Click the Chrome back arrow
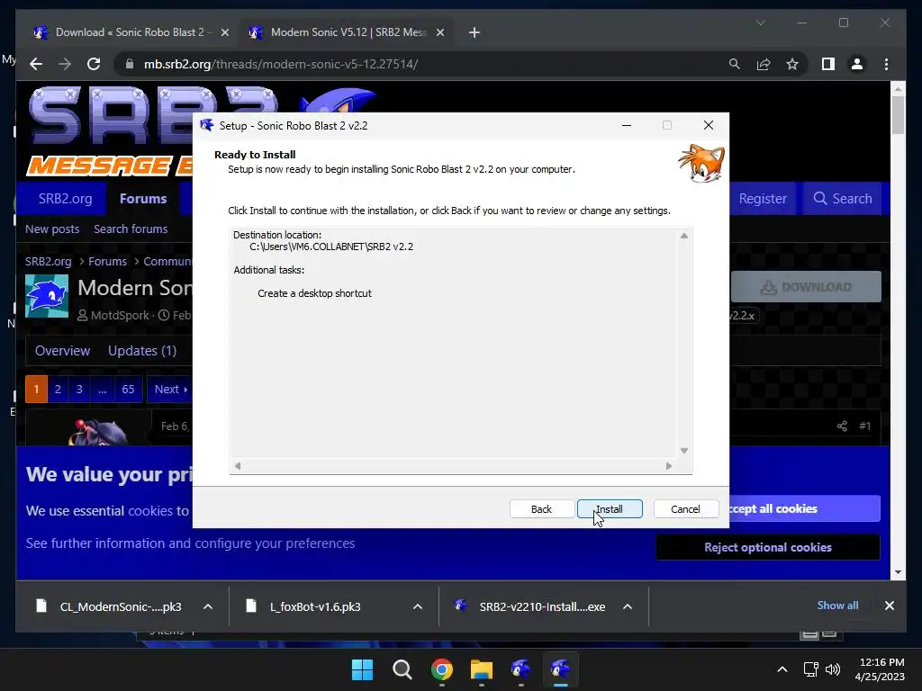Image resolution: width=922 pixels, height=691 pixels. coord(36,64)
